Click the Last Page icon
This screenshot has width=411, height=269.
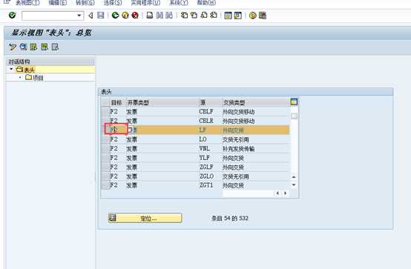[x=214, y=16]
